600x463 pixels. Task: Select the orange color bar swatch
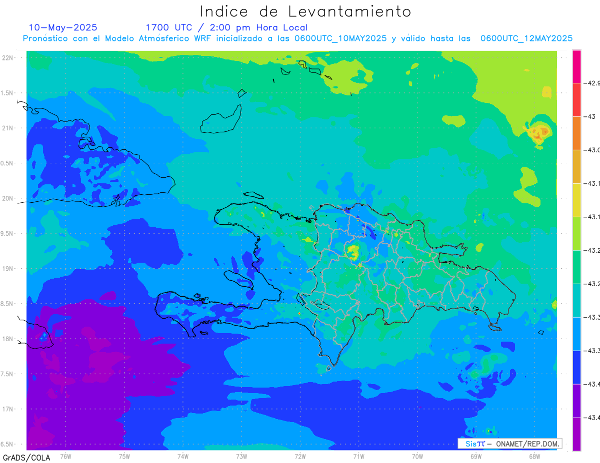pos(576,133)
